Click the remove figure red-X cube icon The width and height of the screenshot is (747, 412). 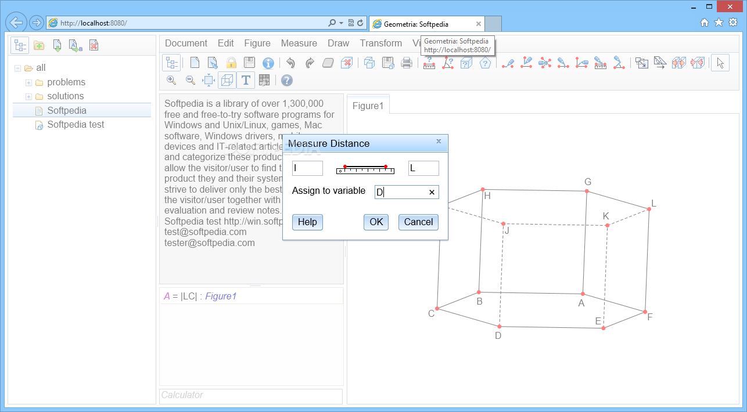click(x=347, y=63)
